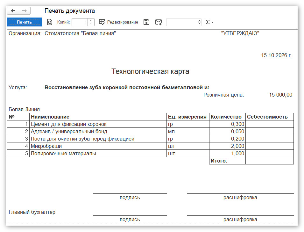Select the Полировочные материалы cell

click(98, 153)
